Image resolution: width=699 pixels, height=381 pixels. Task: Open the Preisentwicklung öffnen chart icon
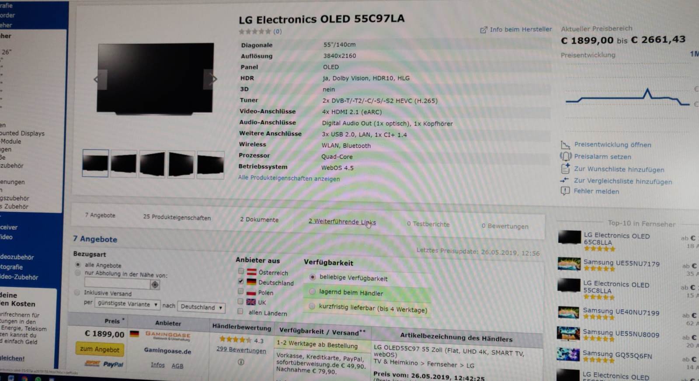(566, 145)
